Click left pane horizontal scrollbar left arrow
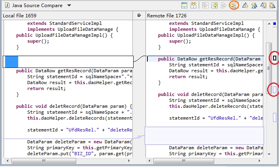The height and width of the screenshot is (167, 279). point(7,161)
